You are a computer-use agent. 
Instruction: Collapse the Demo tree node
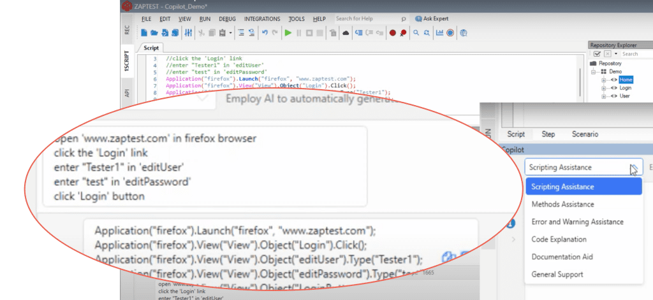pos(594,71)
